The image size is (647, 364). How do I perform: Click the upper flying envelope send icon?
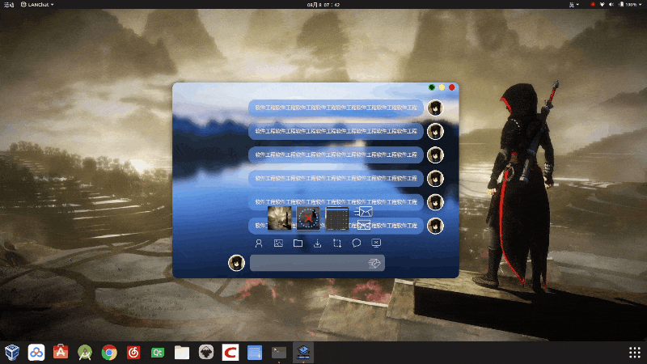click(363, 212)
